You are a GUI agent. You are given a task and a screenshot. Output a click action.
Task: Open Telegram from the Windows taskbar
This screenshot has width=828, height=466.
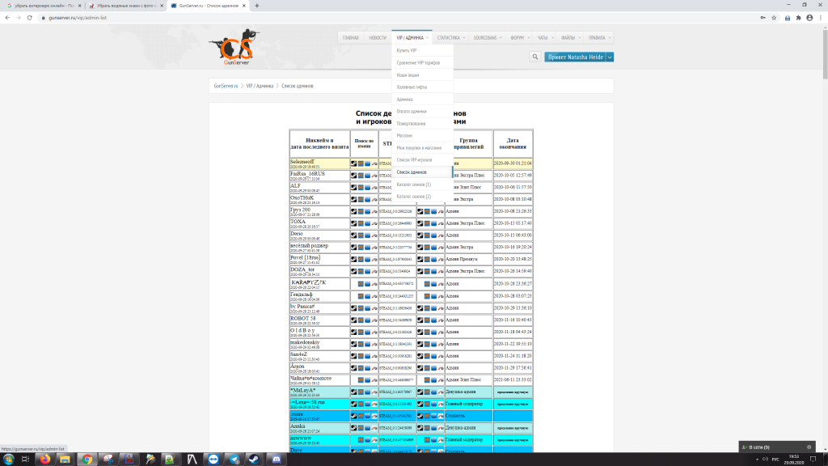[234, 459]
